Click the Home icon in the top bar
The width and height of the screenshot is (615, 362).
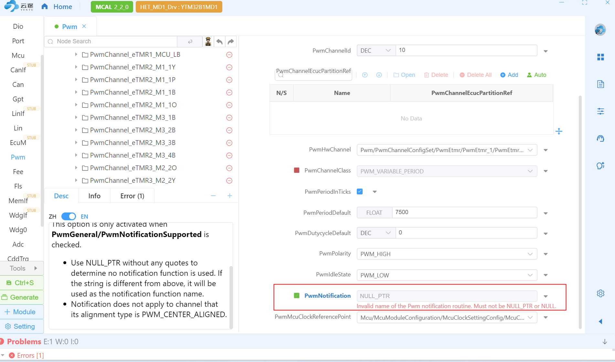45,6
